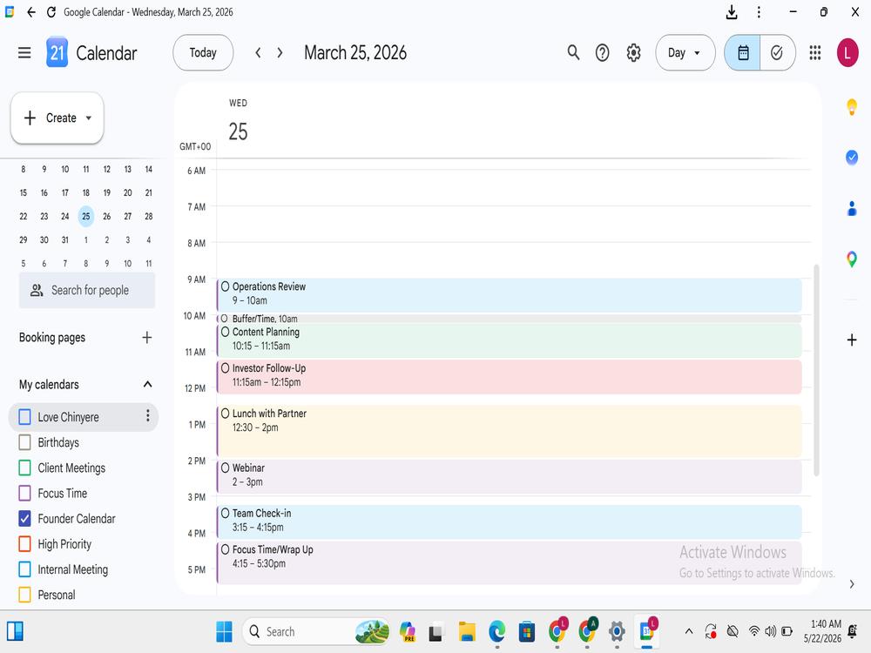Screen dimensions: 871x653
Task: Open Create dropdown arrow
Action: pyautogui.click(x=88, y=118)
